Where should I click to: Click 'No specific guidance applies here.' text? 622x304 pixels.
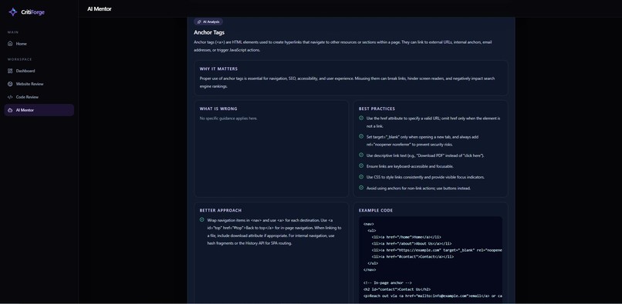(228, 119)
